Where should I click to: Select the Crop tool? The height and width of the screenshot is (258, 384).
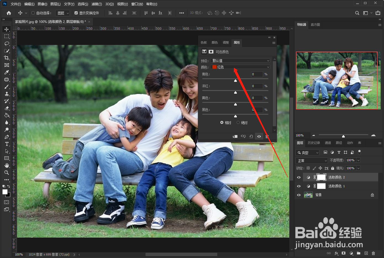click(7, 58)
